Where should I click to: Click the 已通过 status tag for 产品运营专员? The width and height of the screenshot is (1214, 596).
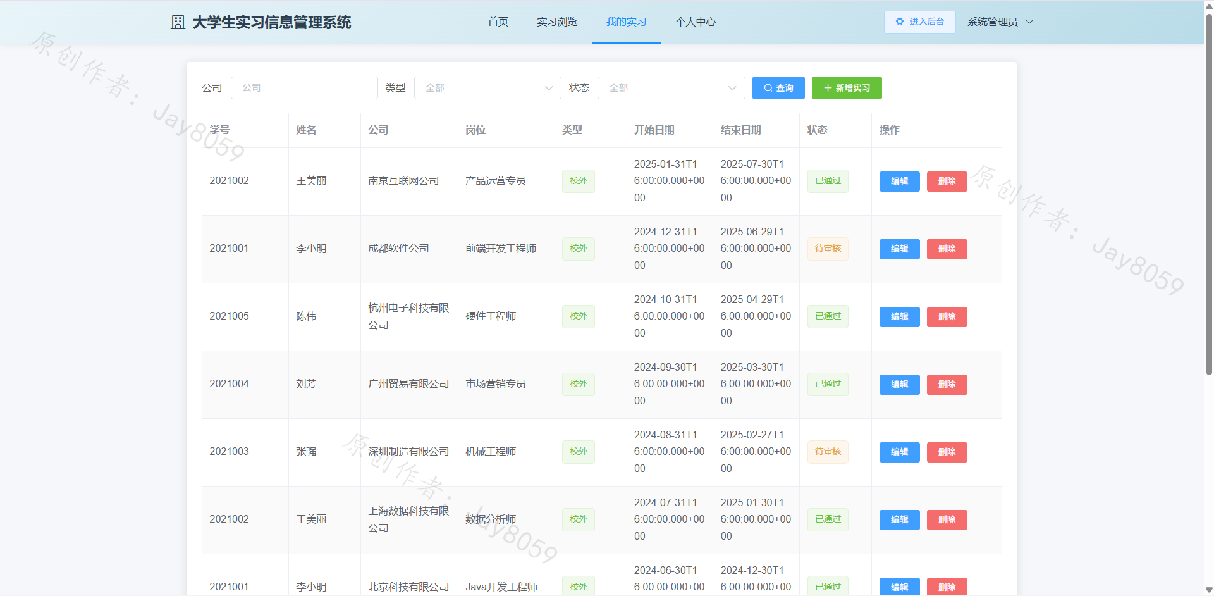coord(828,181)
